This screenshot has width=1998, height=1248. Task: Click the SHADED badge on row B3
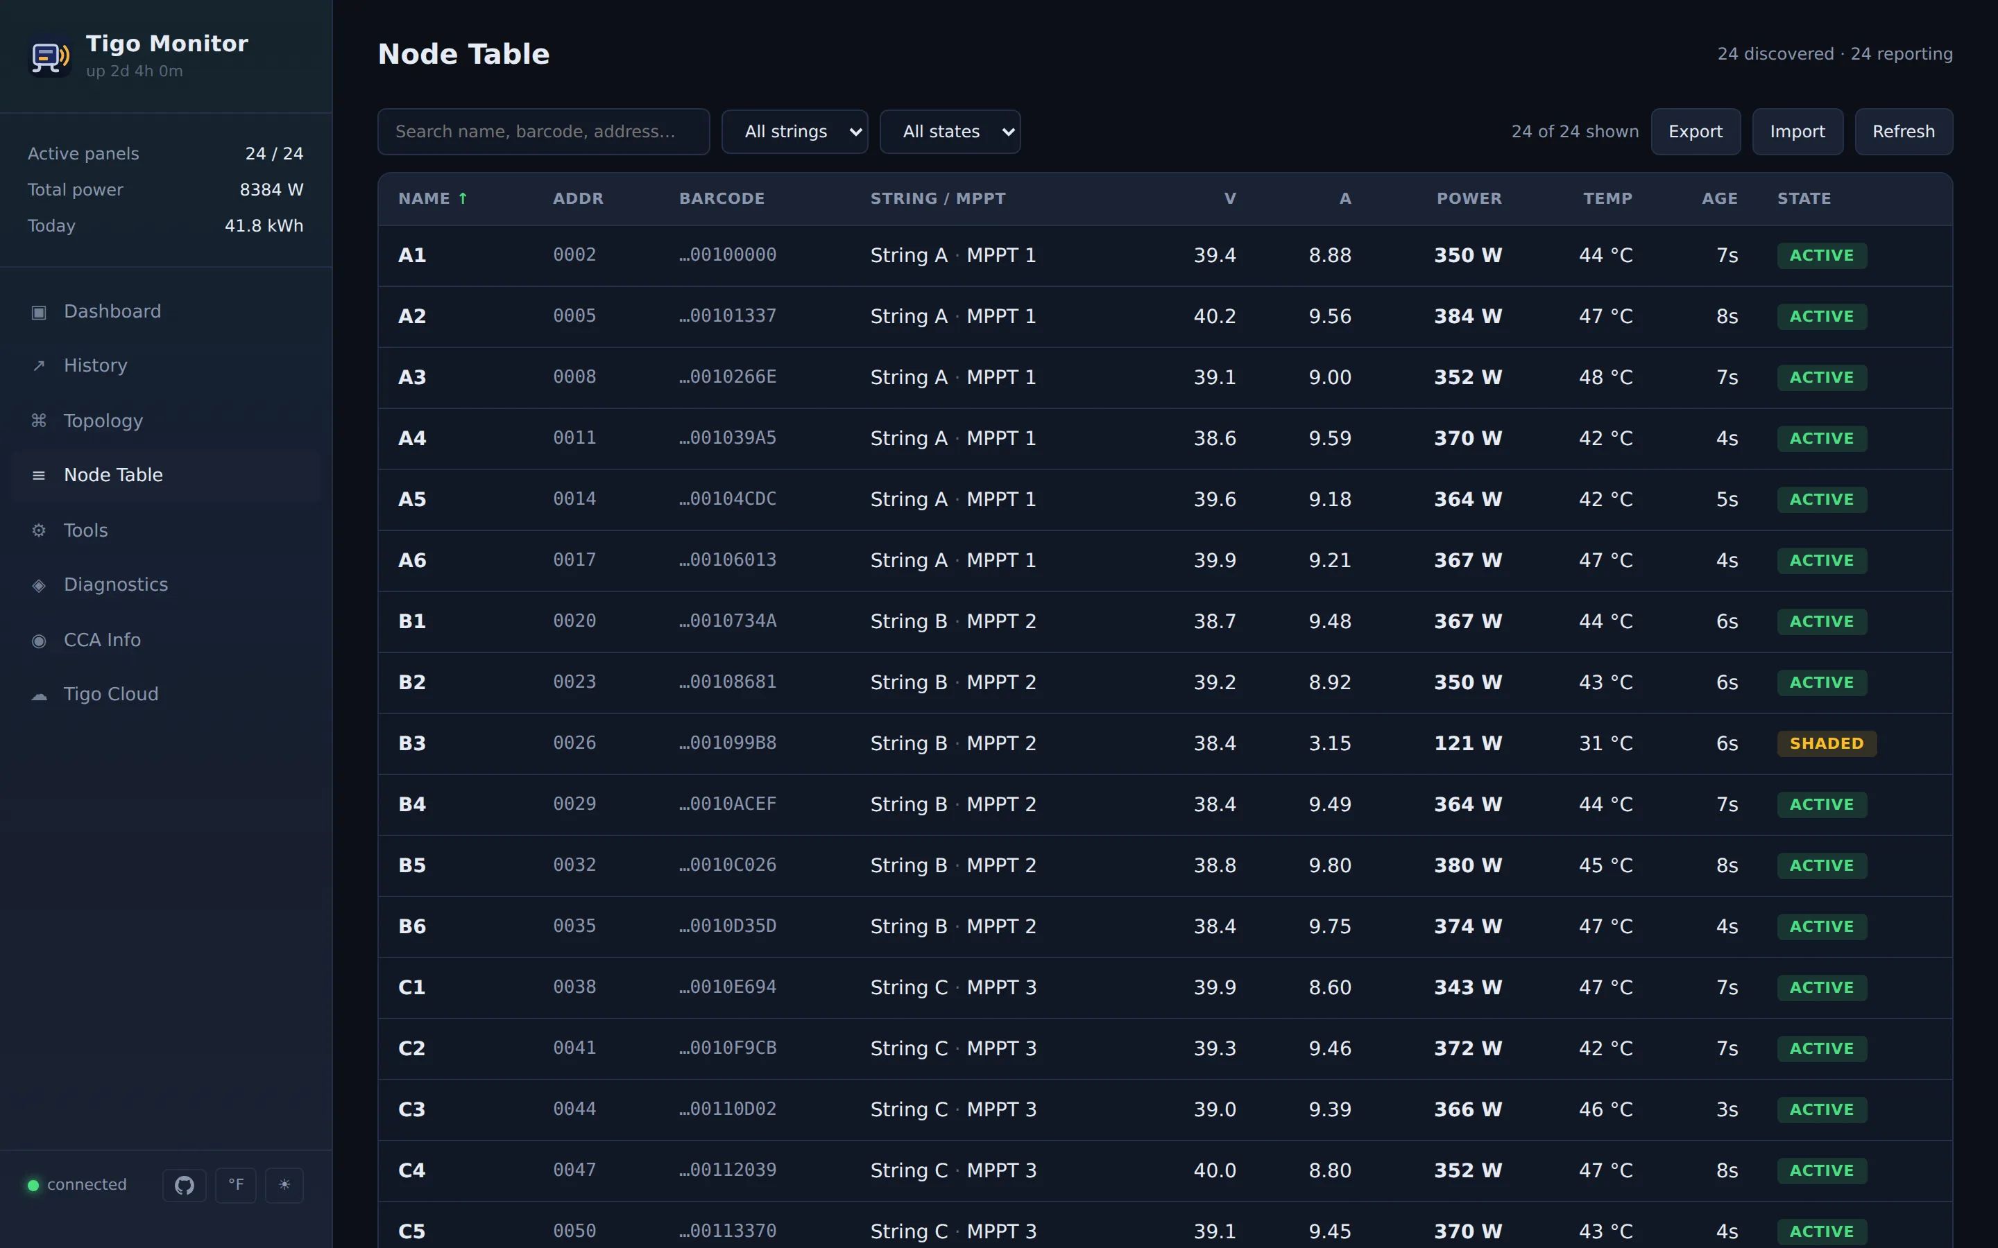click(x=1826, y=744)
